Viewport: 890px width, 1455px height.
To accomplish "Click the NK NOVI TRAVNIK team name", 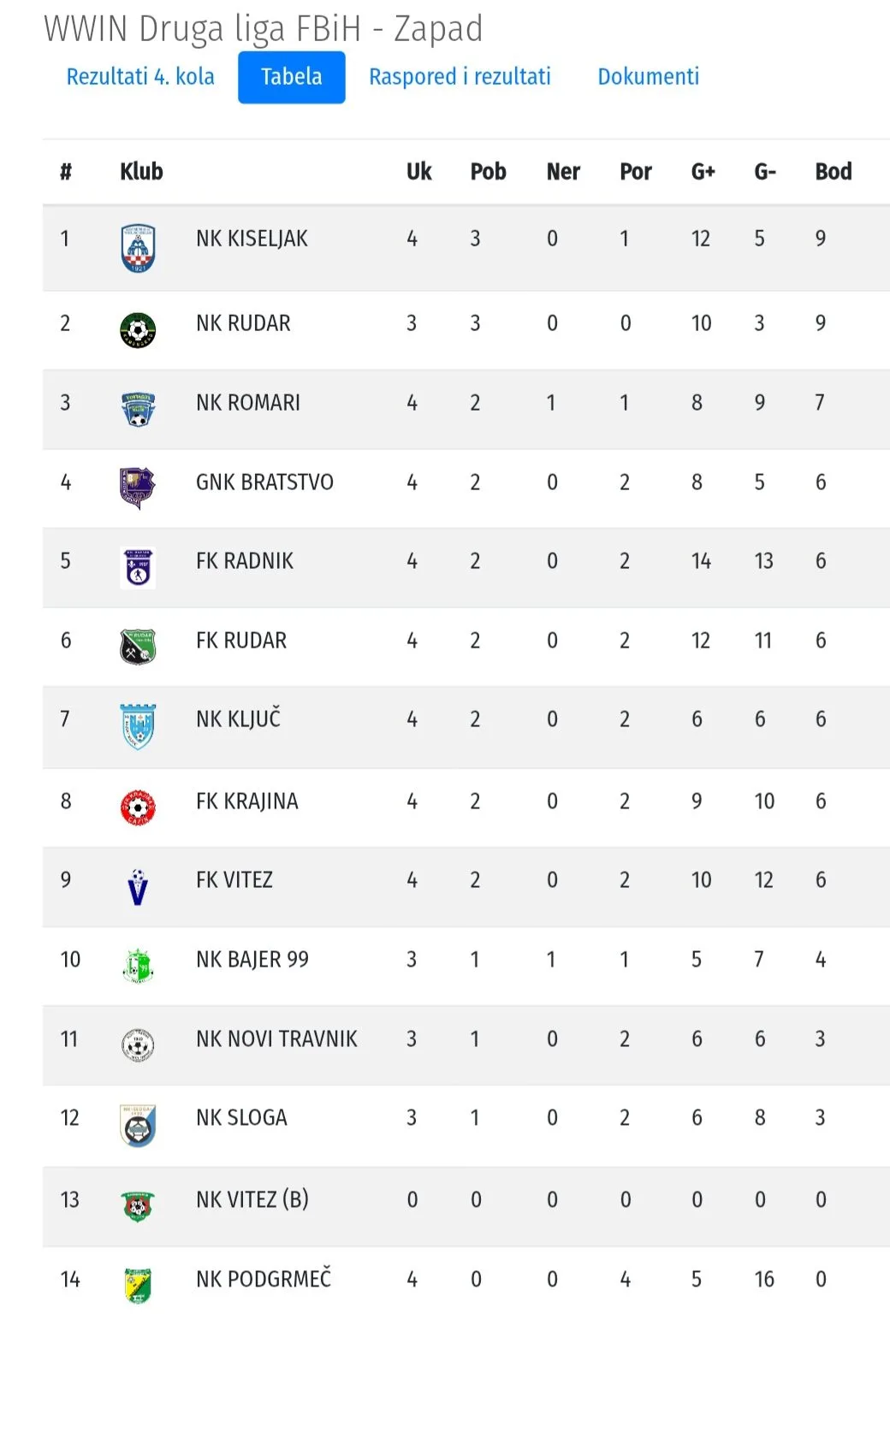I will [x=276, y=1039].
